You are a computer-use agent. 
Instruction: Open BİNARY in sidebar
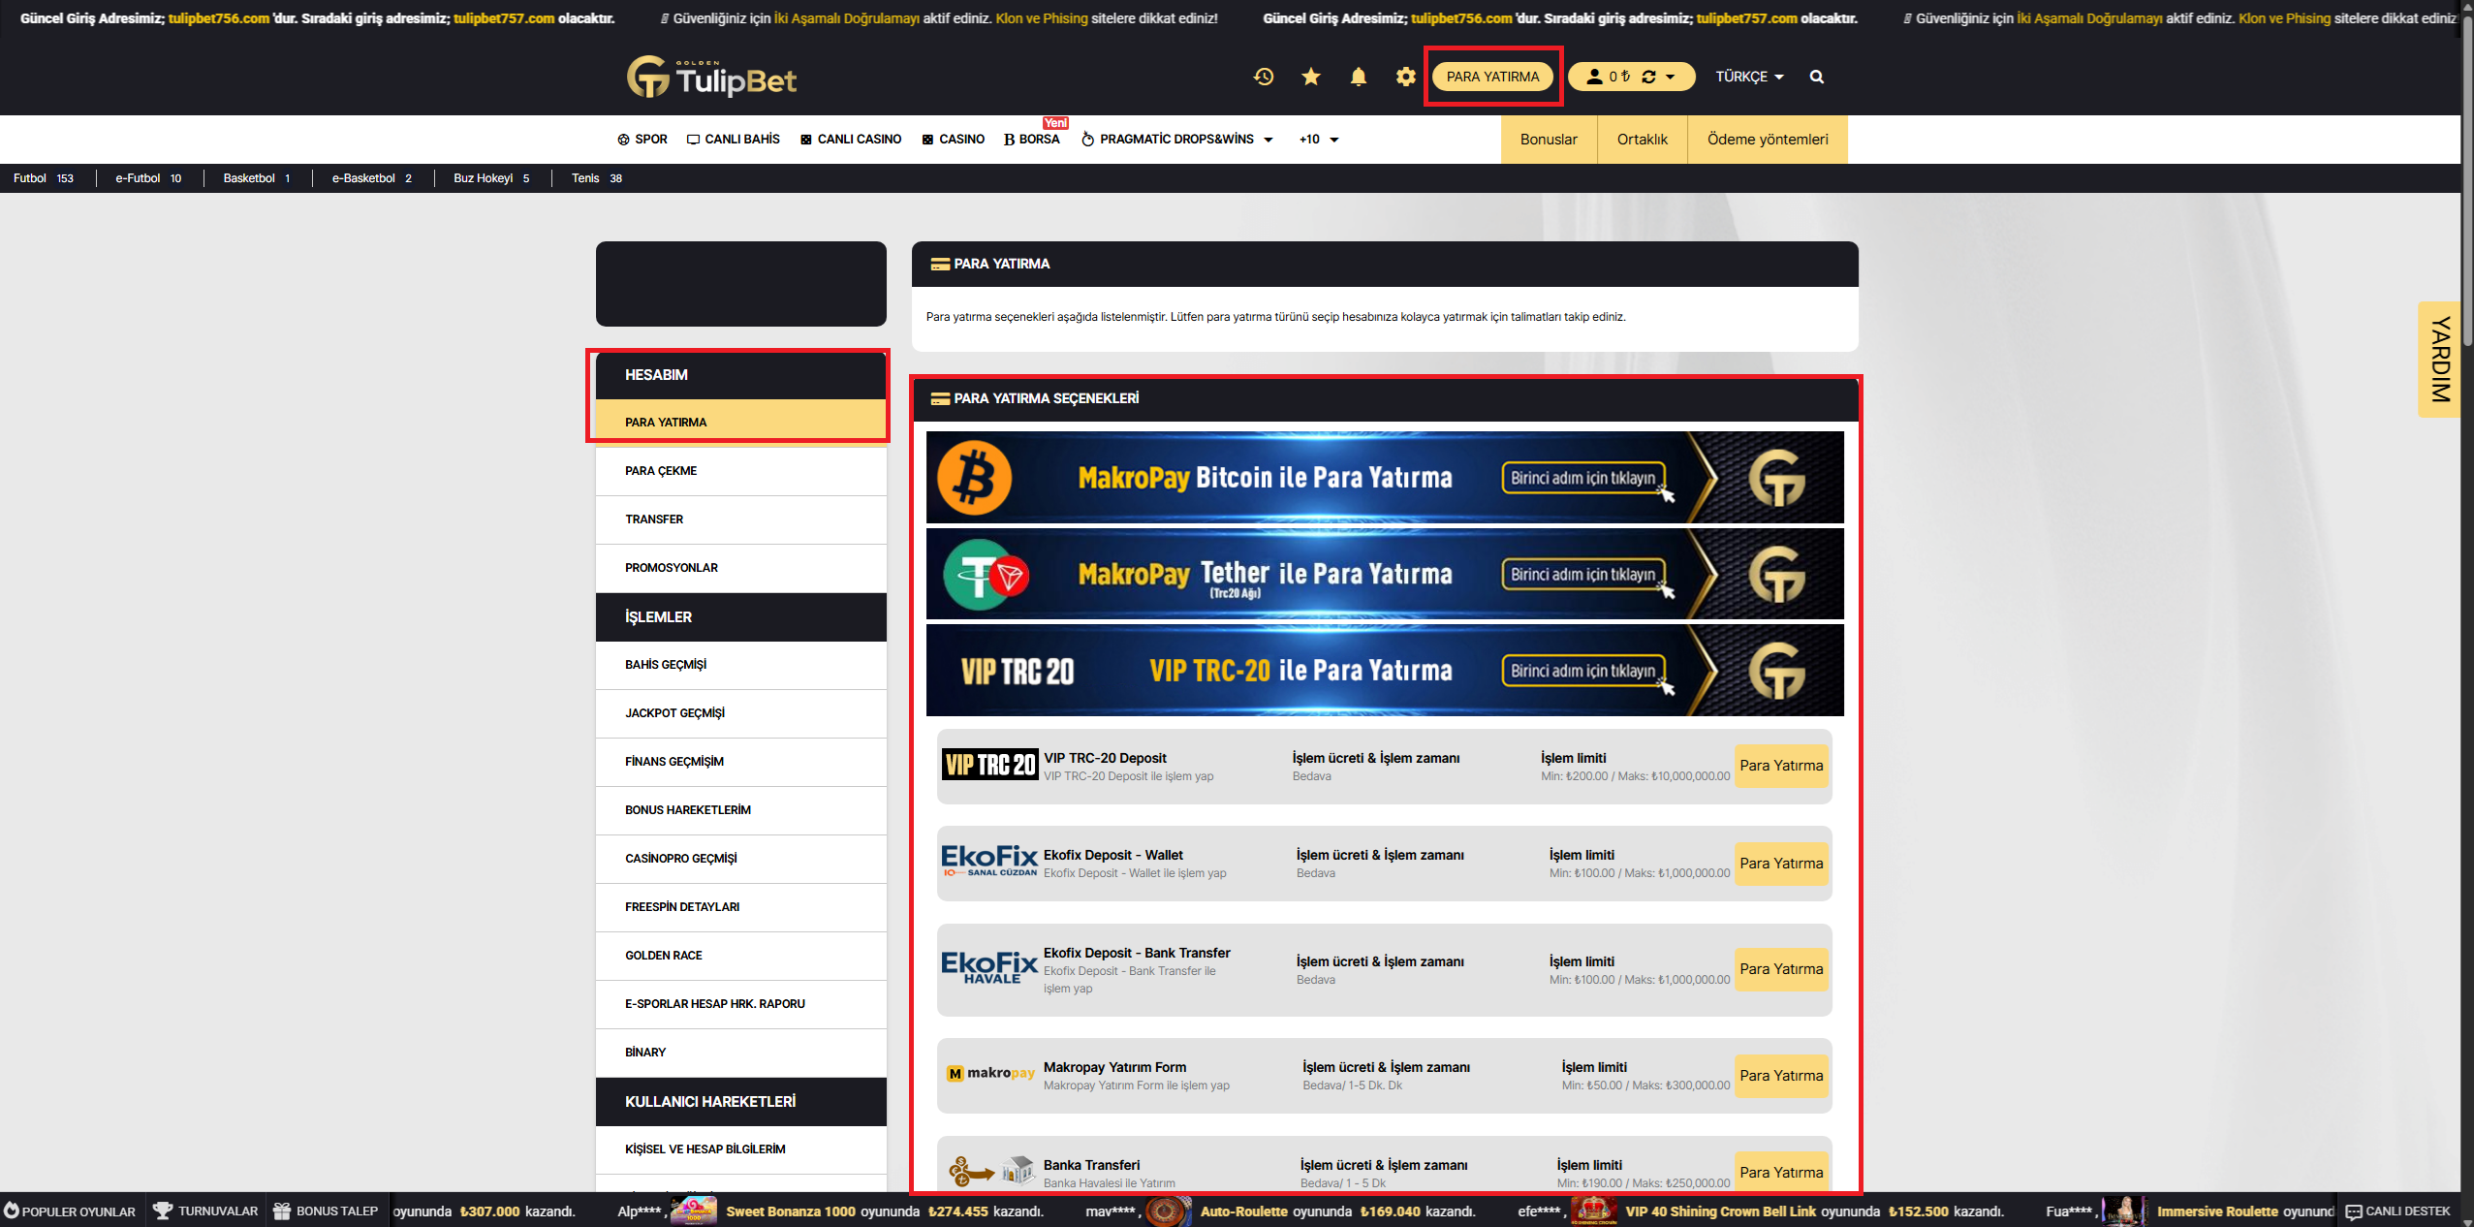741,1053
